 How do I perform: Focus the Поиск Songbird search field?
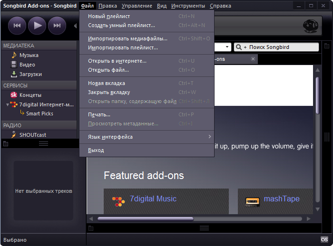(276, 47)
